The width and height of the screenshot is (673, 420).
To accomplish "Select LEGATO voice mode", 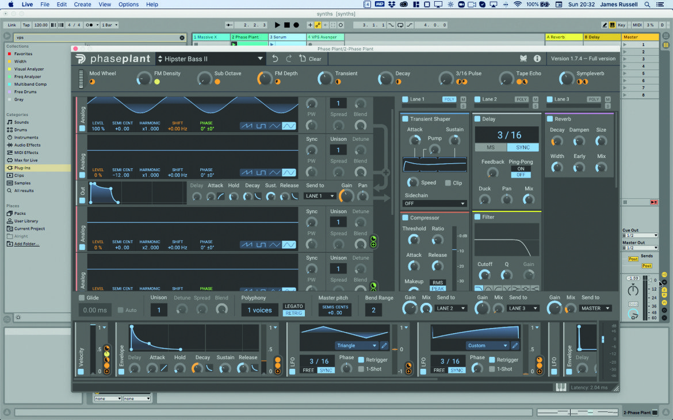I will (293, 306).
